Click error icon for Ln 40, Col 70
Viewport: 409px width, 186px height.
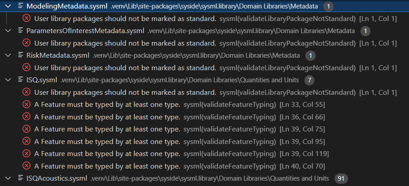pyautogui.click(x=26, y=166)
